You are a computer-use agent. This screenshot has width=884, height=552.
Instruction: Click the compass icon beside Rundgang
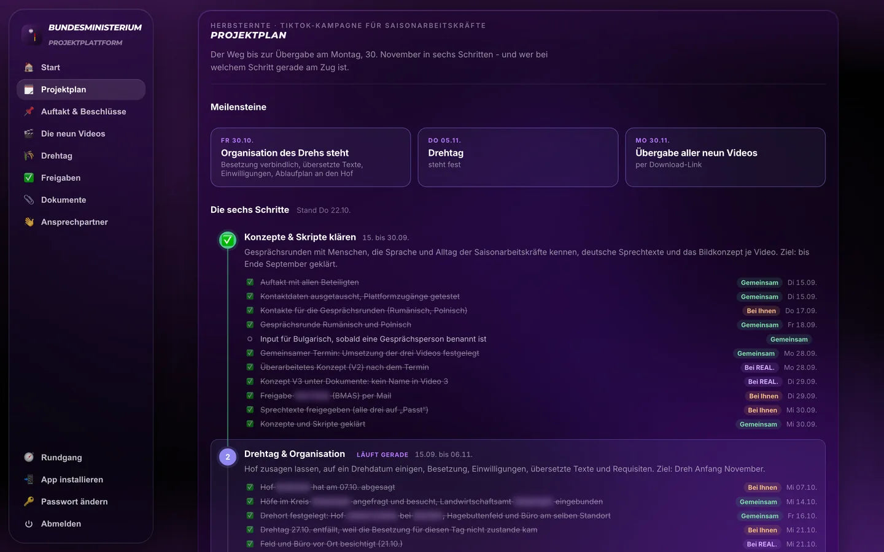pos(29,458)
